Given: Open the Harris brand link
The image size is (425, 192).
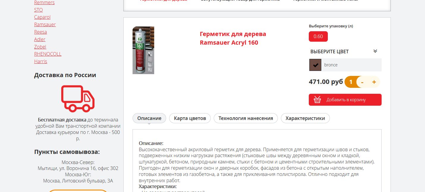Looking at the screenshot, I should pyautogui.click(x=41, y=61).
